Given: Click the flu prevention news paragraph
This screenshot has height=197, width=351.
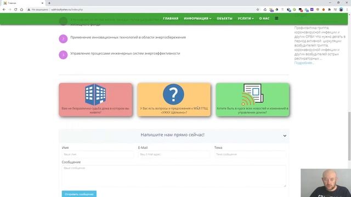Looking at the screenshot, I should point(320,43).
